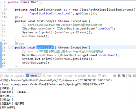Close the 控制台 console tab
Image resolution: width=136 pixels, height=111 pixels.
pyautogui.click(x=39, y=76)
